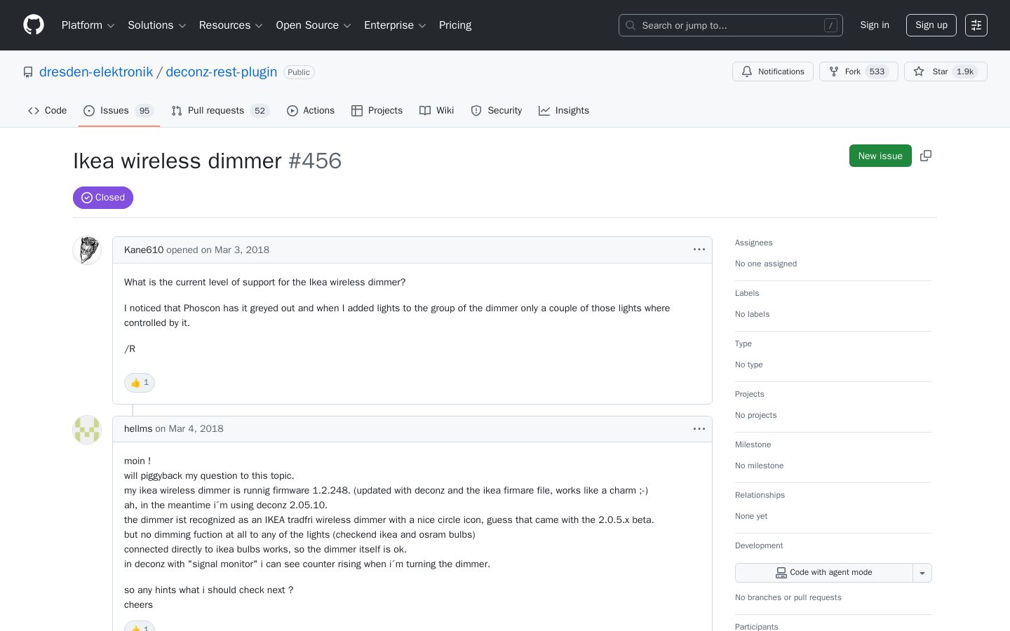This screenshot has height=631, width=1010.
Task: Click the Closed status badge
Action: 103,198
